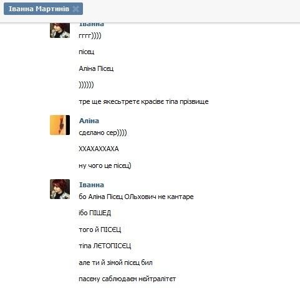Open Іванна's avatar next to the гггг)))) message
This screenshot has height=288, width=300.
(60, 30)
